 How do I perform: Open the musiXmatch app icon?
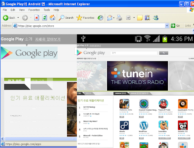point(183,104)
